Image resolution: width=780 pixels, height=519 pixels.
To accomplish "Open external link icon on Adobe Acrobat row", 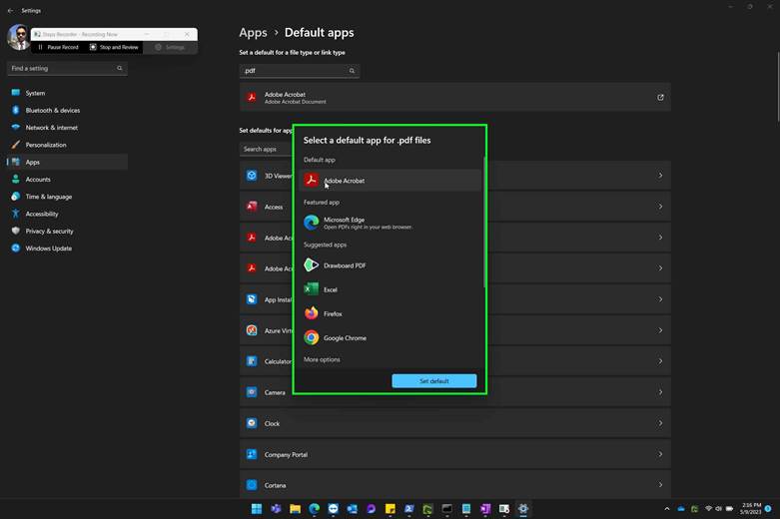I will (660, 98).
